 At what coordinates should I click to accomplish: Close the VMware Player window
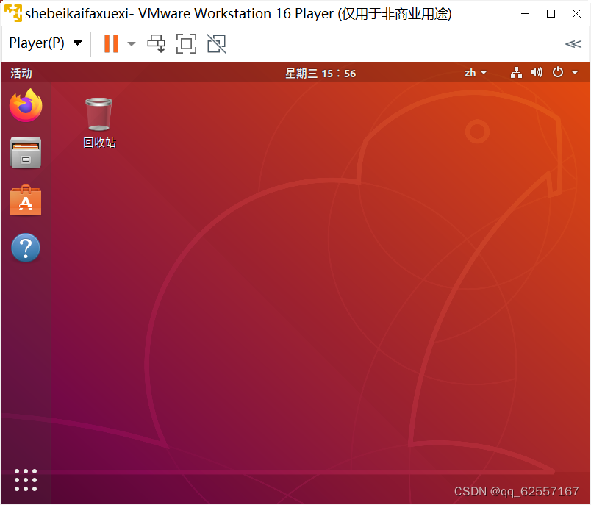pyautogui.click(x=576, y=13)
